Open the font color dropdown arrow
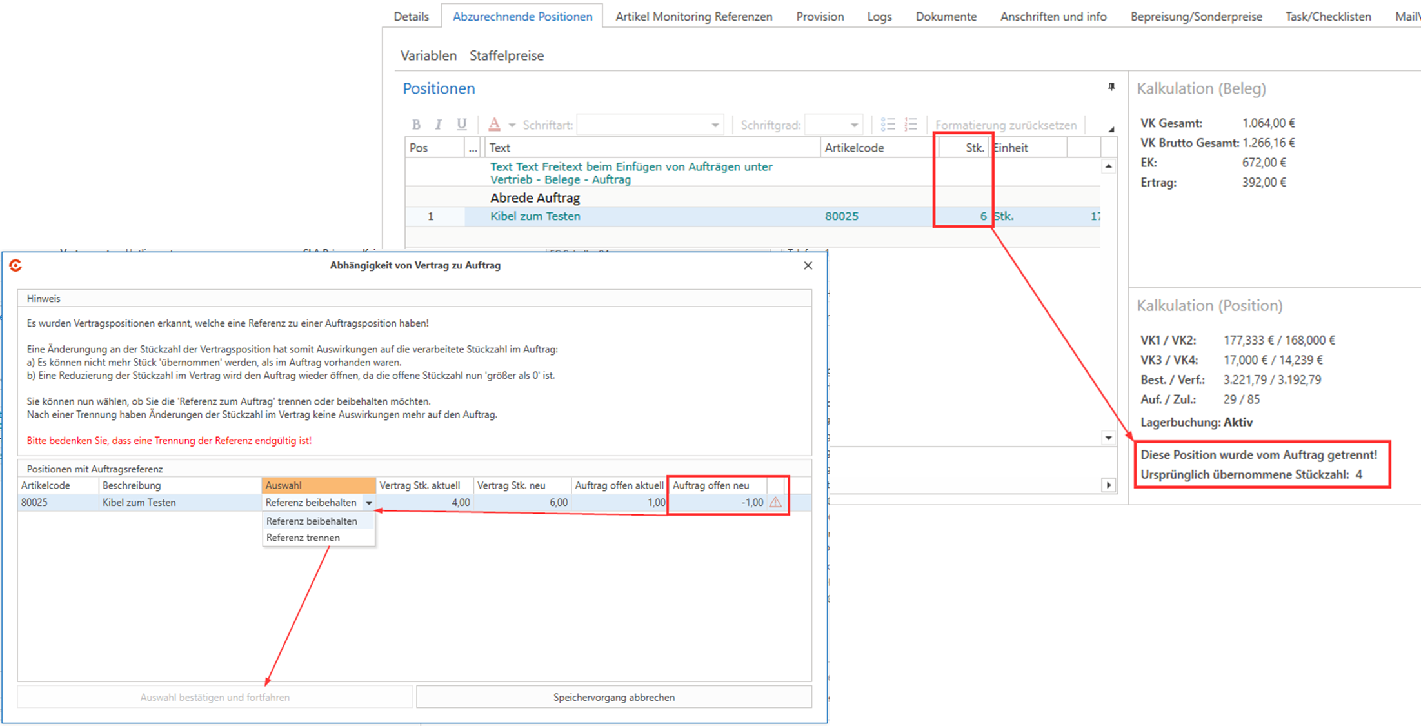 click(x=512, y=125)
